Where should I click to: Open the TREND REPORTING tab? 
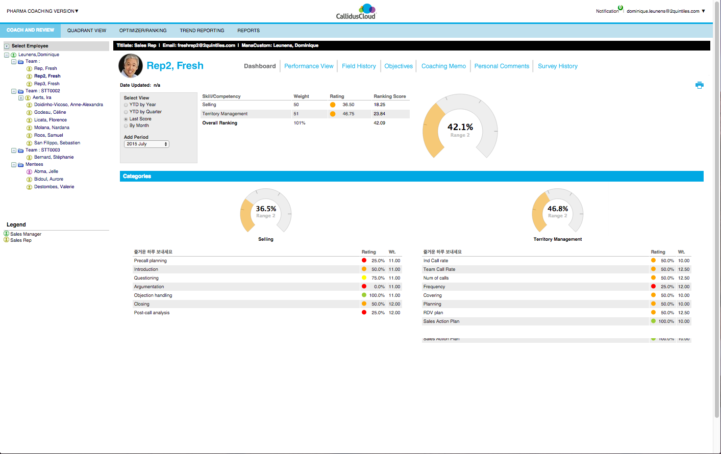202,30
